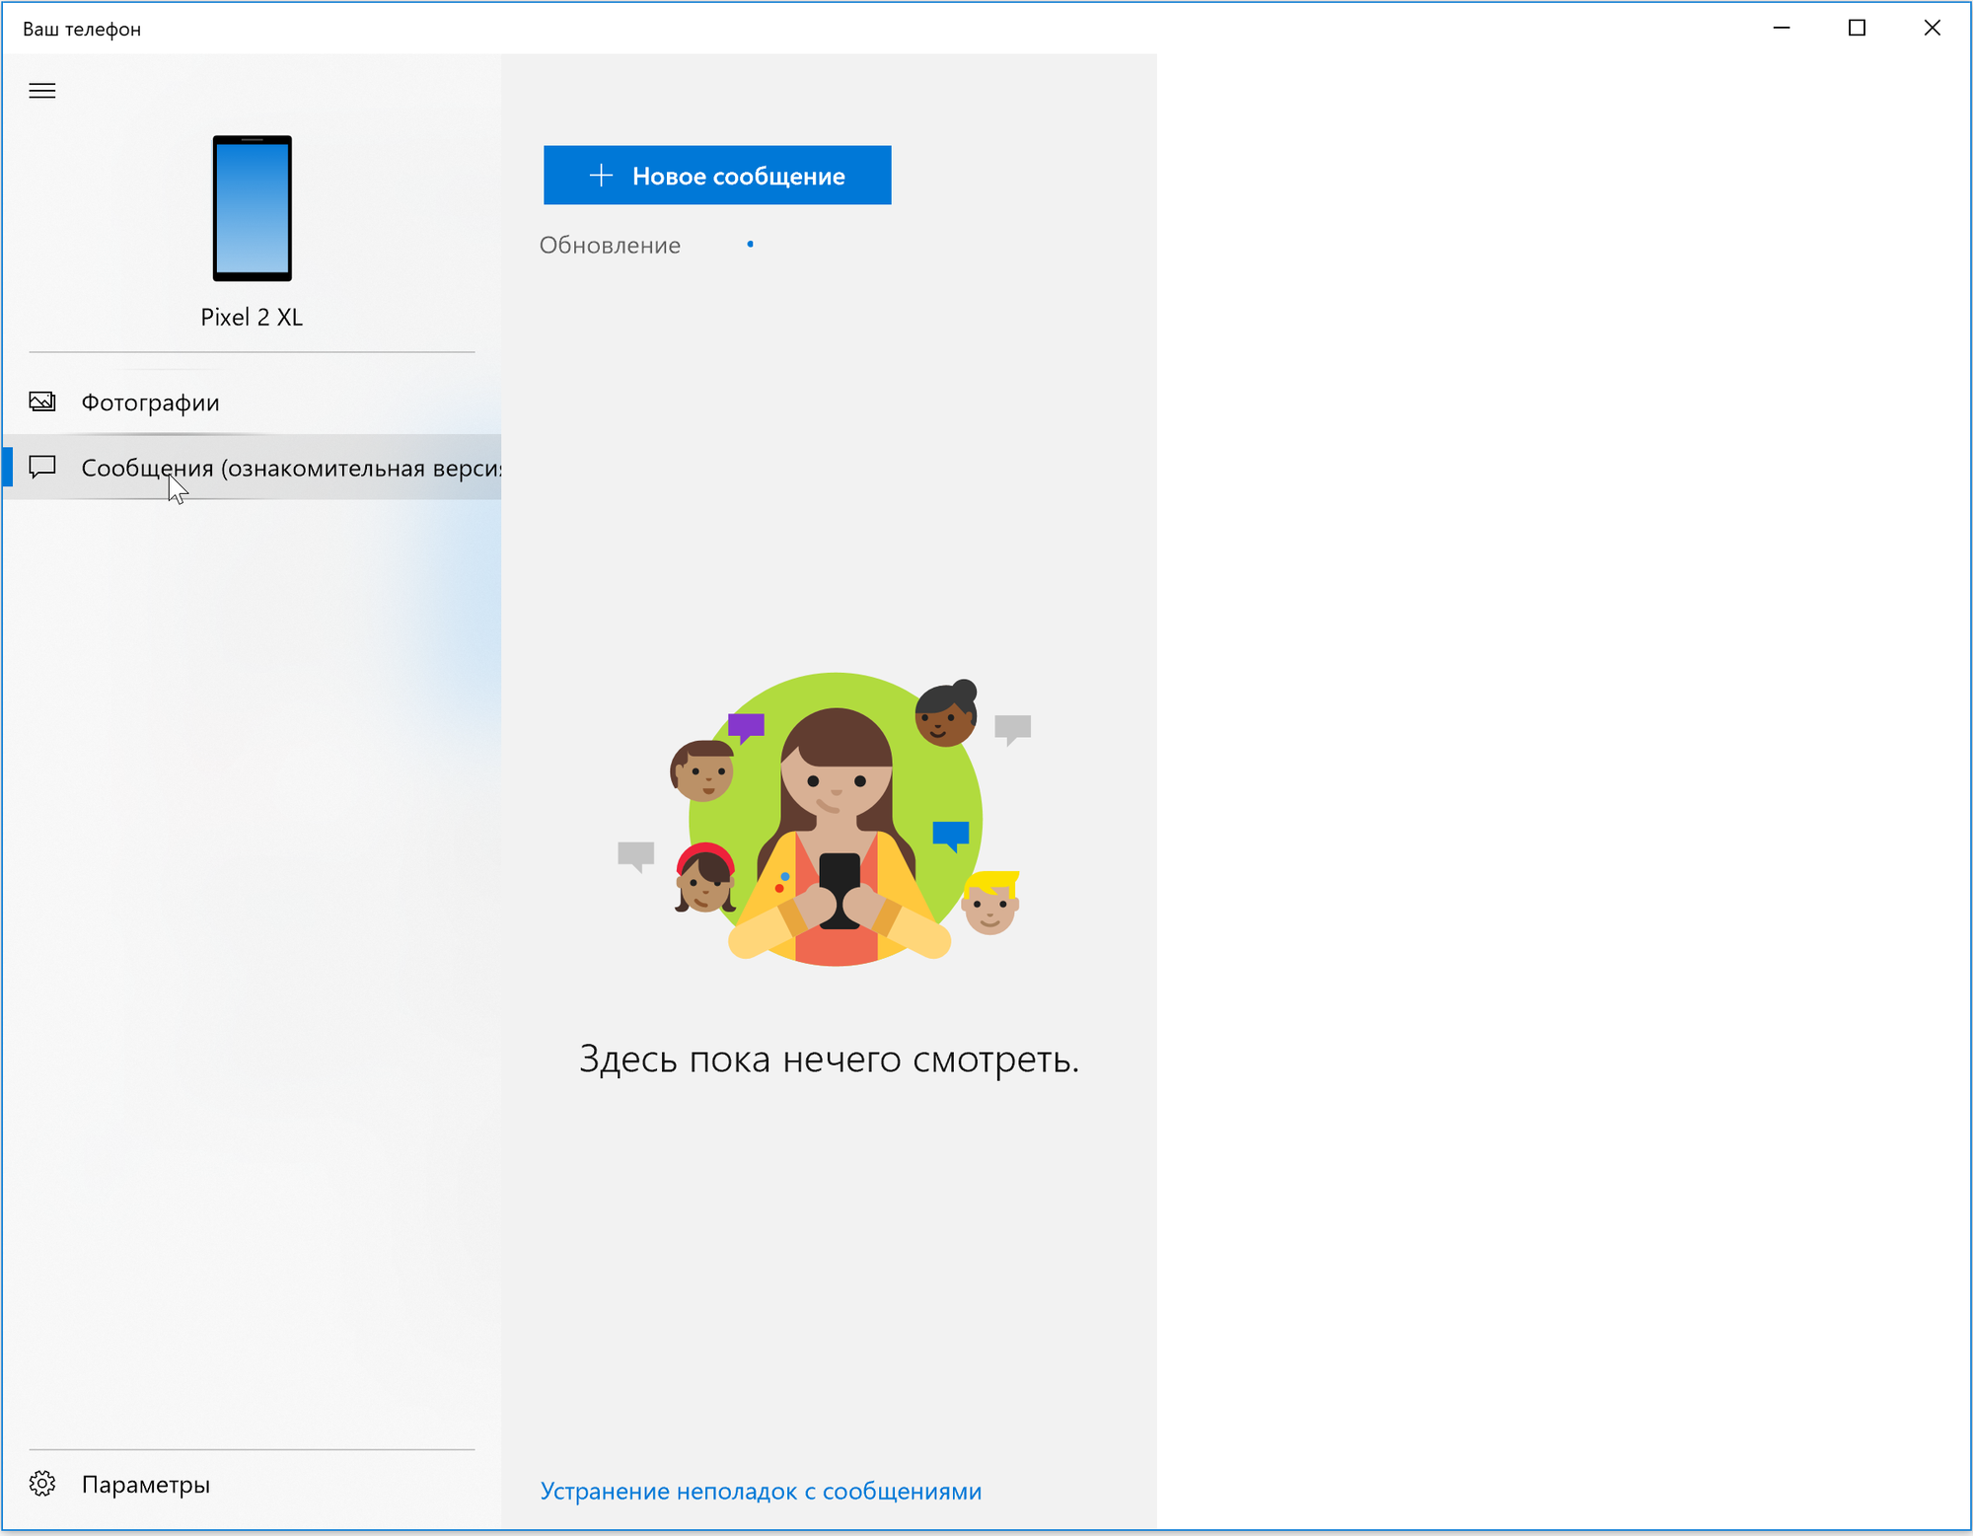1973x1536 pixels.
Task: Click the messaging illustration image
Action: click(x=834, y=821)
